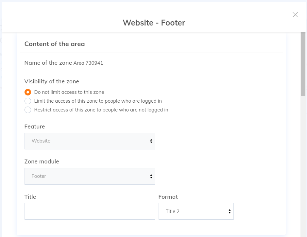Click the Format dropdown stepper arrows
Viewport: 307px width, 237px height.
pyautogui.click(x=229, y=211)
